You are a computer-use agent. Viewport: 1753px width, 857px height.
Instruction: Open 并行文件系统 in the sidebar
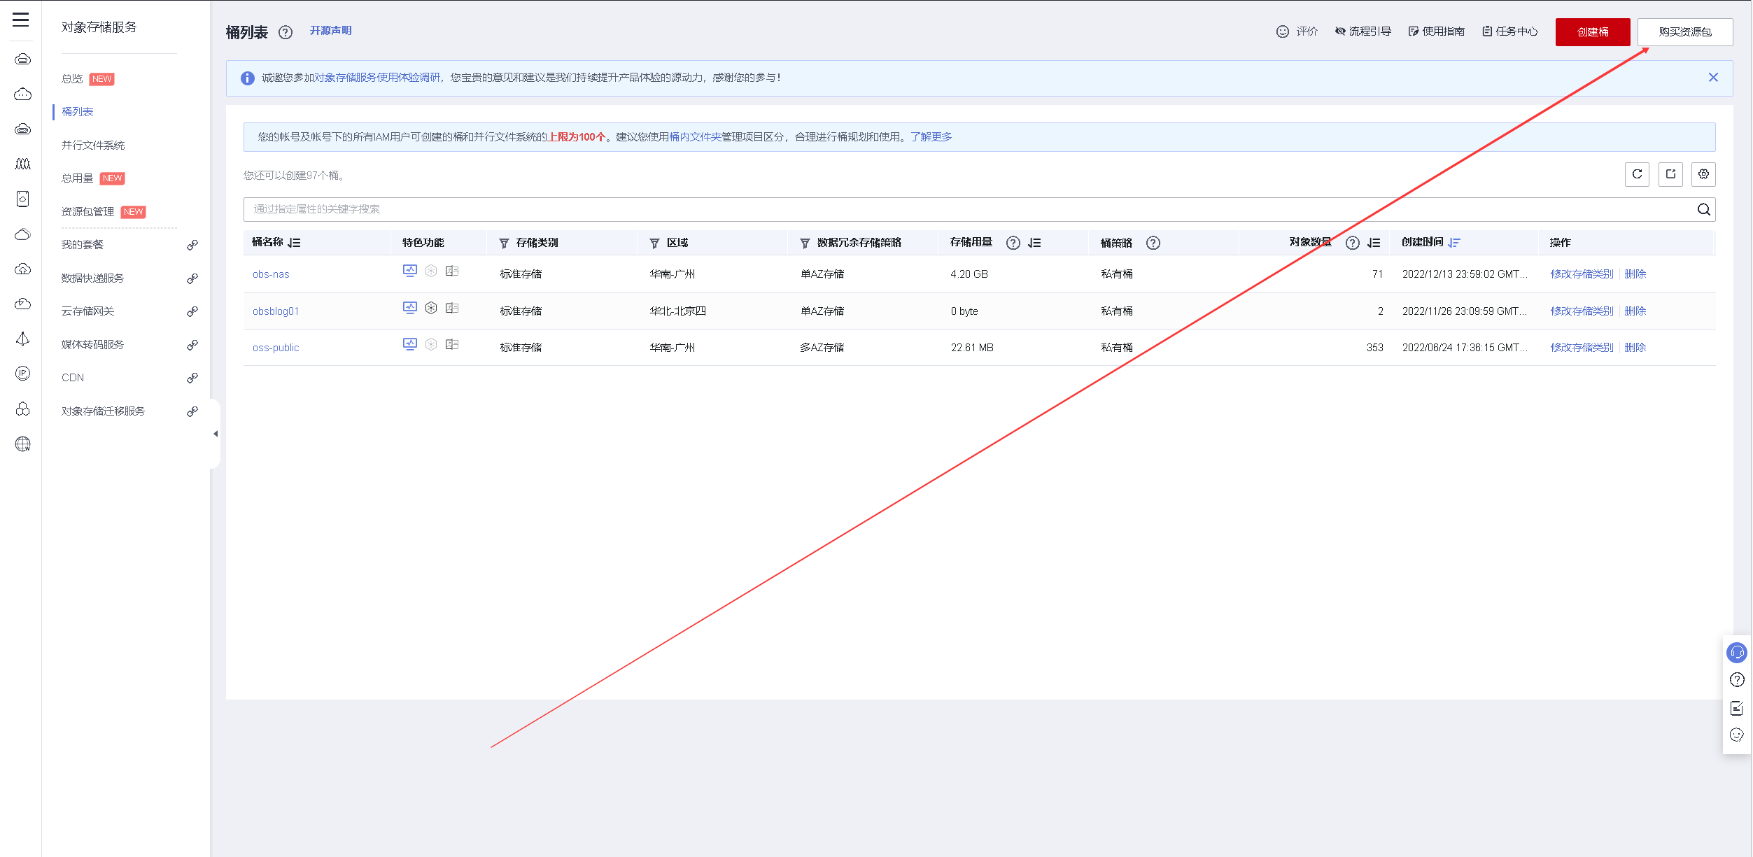[x=93, y=145]
